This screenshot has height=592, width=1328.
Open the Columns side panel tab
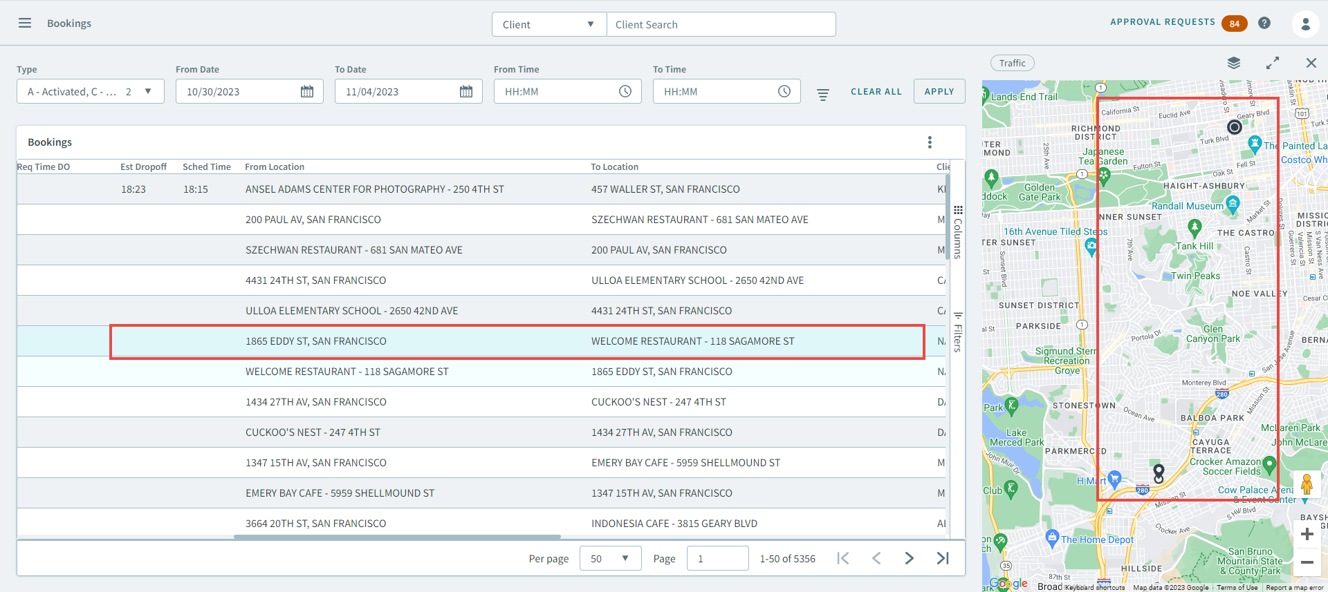coord(958,232)
